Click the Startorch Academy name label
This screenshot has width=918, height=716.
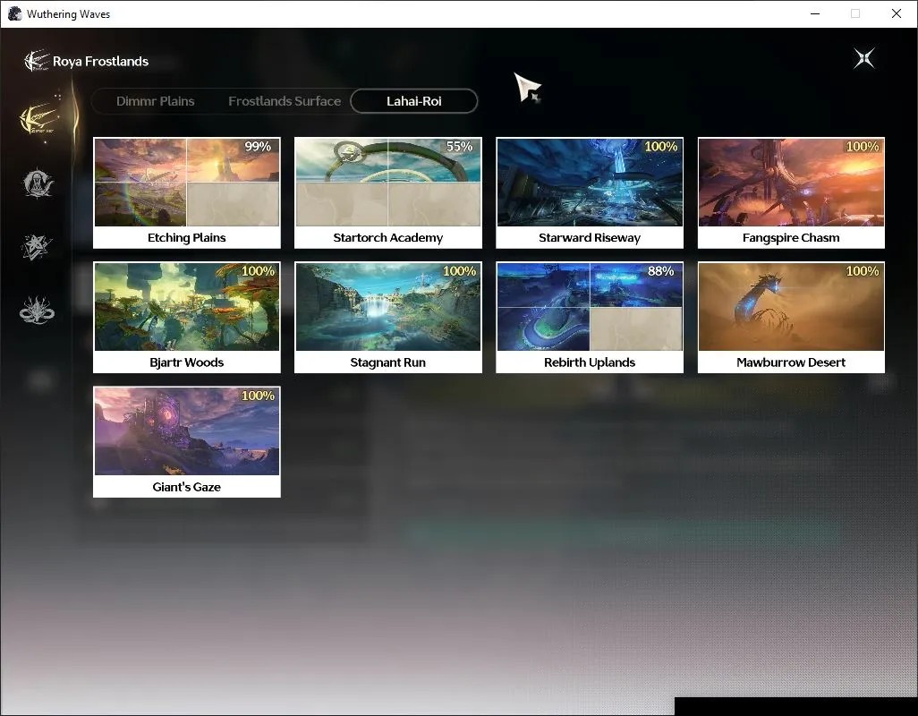point(388,238)
